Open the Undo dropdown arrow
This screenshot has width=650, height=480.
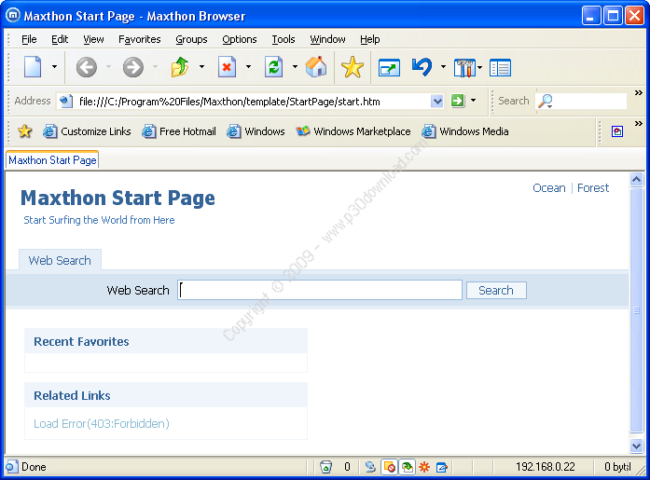pyautogui.click(x=443, y=67)
